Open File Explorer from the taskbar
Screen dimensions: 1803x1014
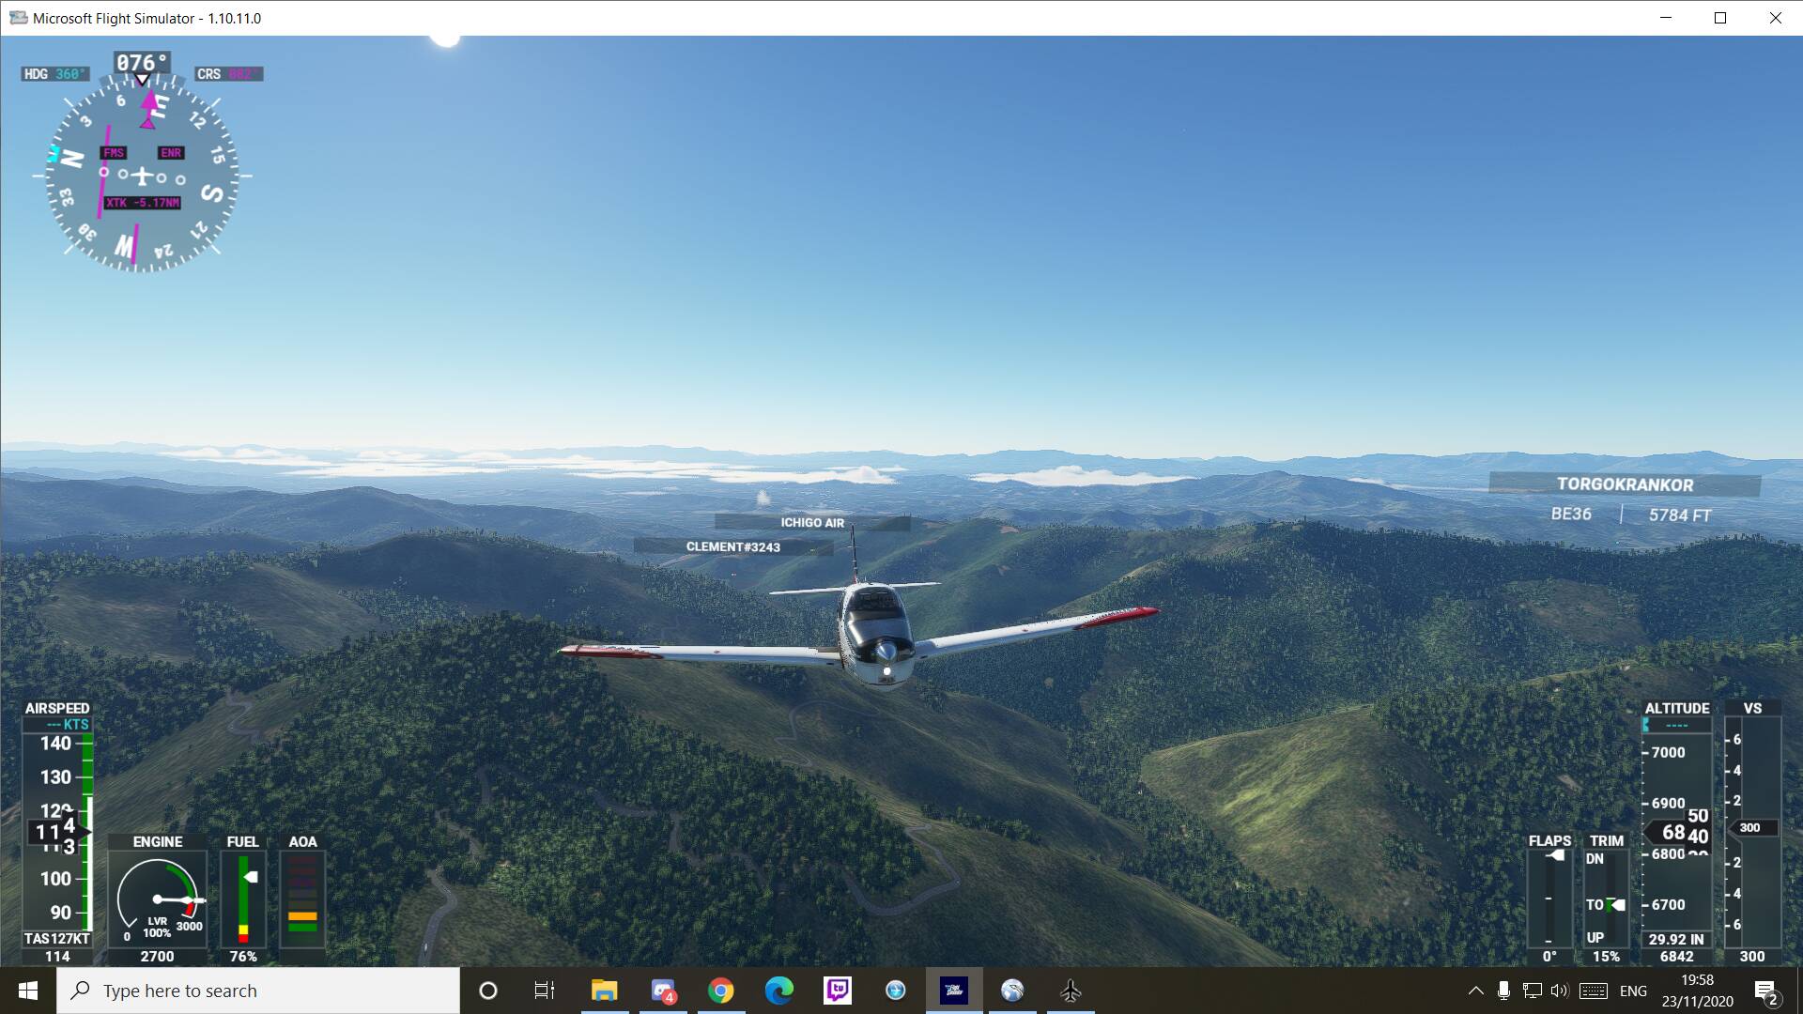tap(604, 991)
